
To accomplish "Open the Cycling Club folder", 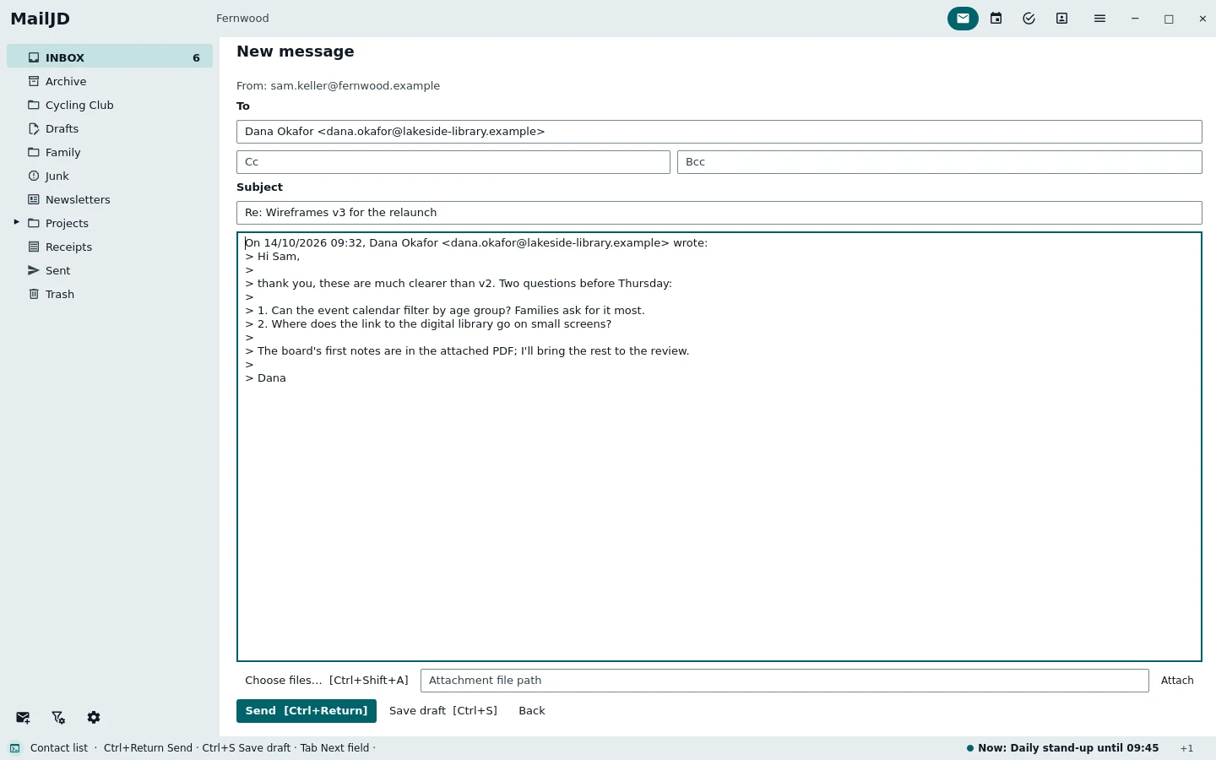I will (x=110, y=105).
